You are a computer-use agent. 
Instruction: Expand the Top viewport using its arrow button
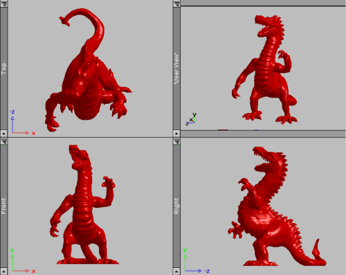(3, 133)
